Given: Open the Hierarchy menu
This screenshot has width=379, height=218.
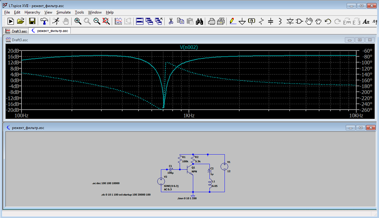Looking at the screenshot, I should (32, 12).
